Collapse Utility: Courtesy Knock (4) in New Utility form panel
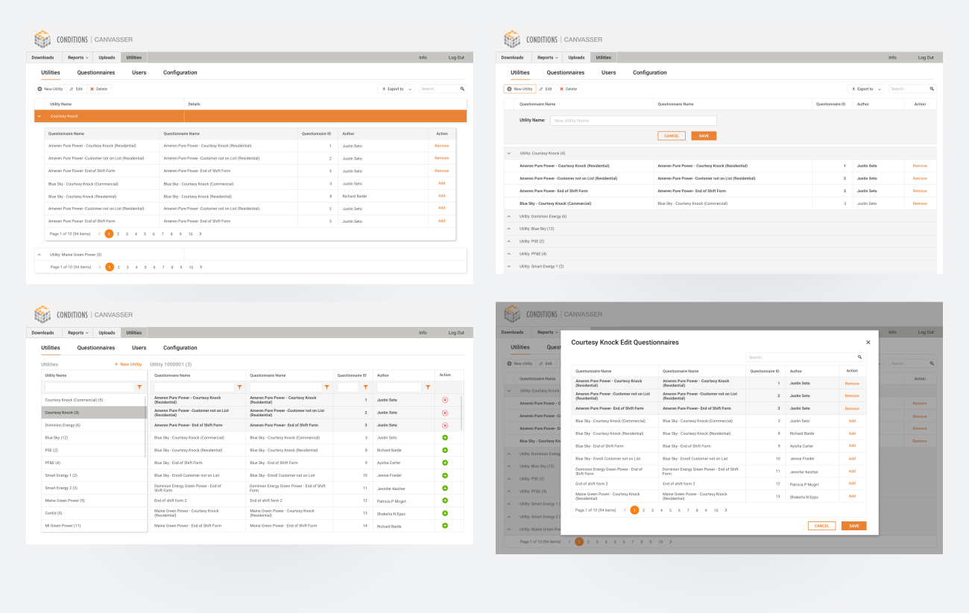Viewport: 969px width, 613px height. click(509, 153)
